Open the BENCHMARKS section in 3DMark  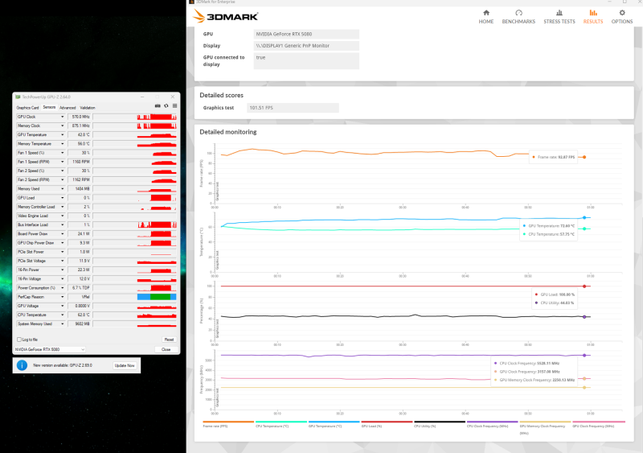[x=518, y=17]
